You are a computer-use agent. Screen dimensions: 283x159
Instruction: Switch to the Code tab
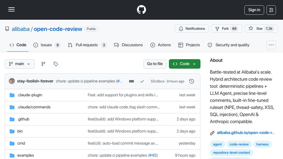click(18, 45)
